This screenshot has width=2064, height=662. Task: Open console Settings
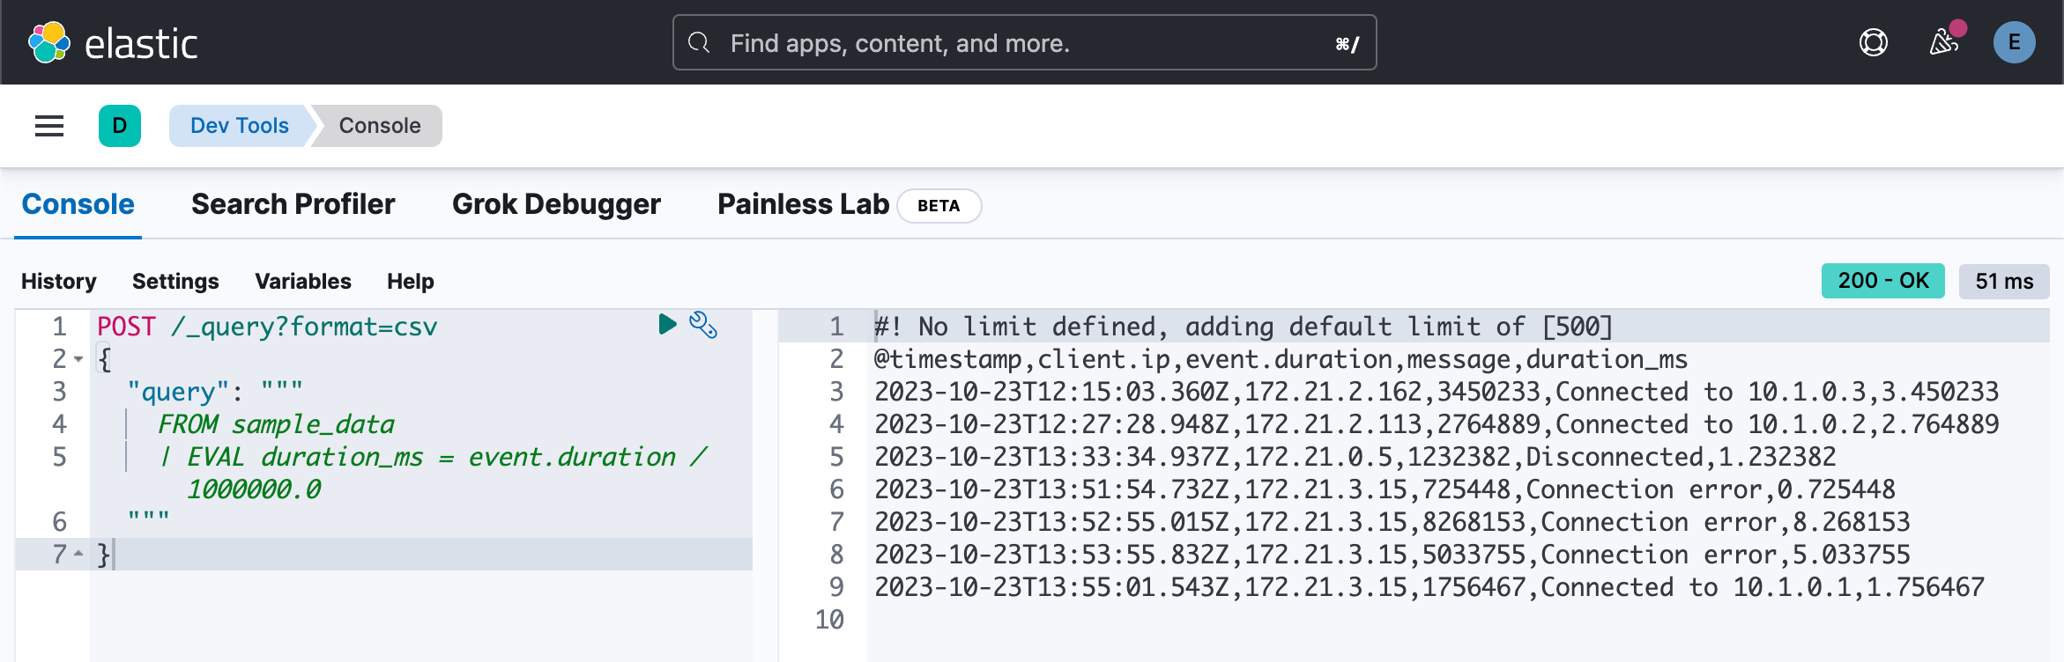[175, 282]
